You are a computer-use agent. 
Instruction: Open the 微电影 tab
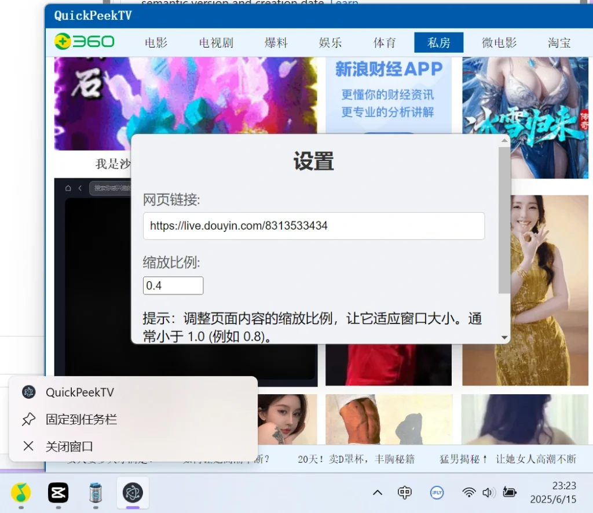pyautogui.click(x=499, y=42)
